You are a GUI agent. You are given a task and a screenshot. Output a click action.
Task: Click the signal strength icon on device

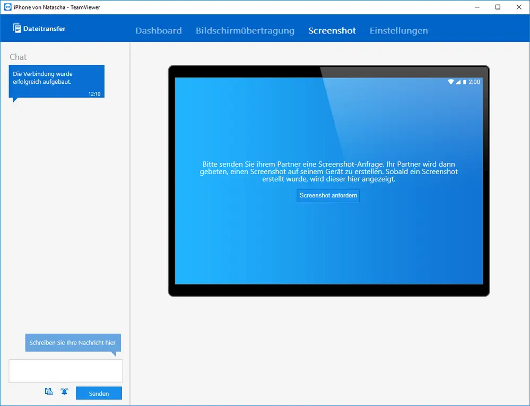point(458,82)
